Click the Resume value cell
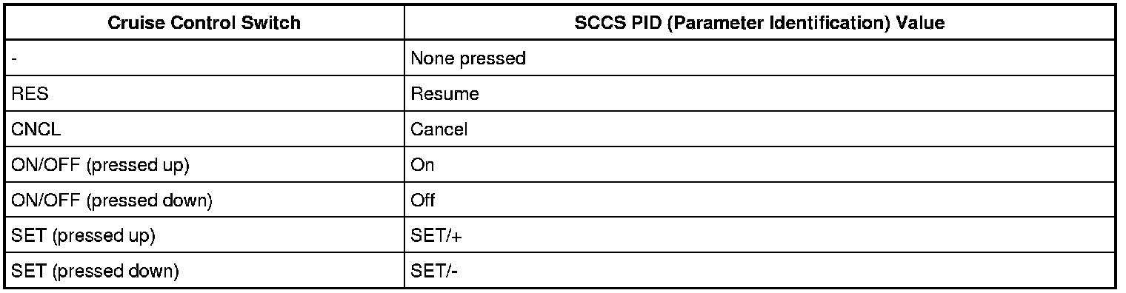The height and width of the screenshot is (293, 1126). (759, 94)
